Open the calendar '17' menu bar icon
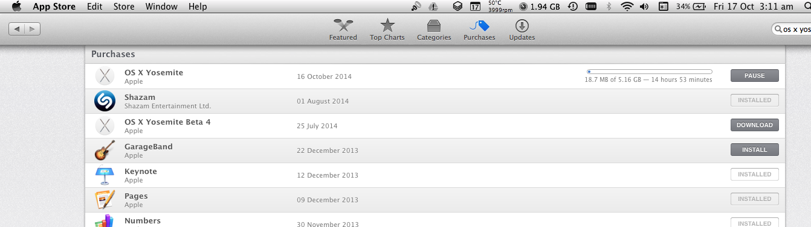 tap(476, 7)
